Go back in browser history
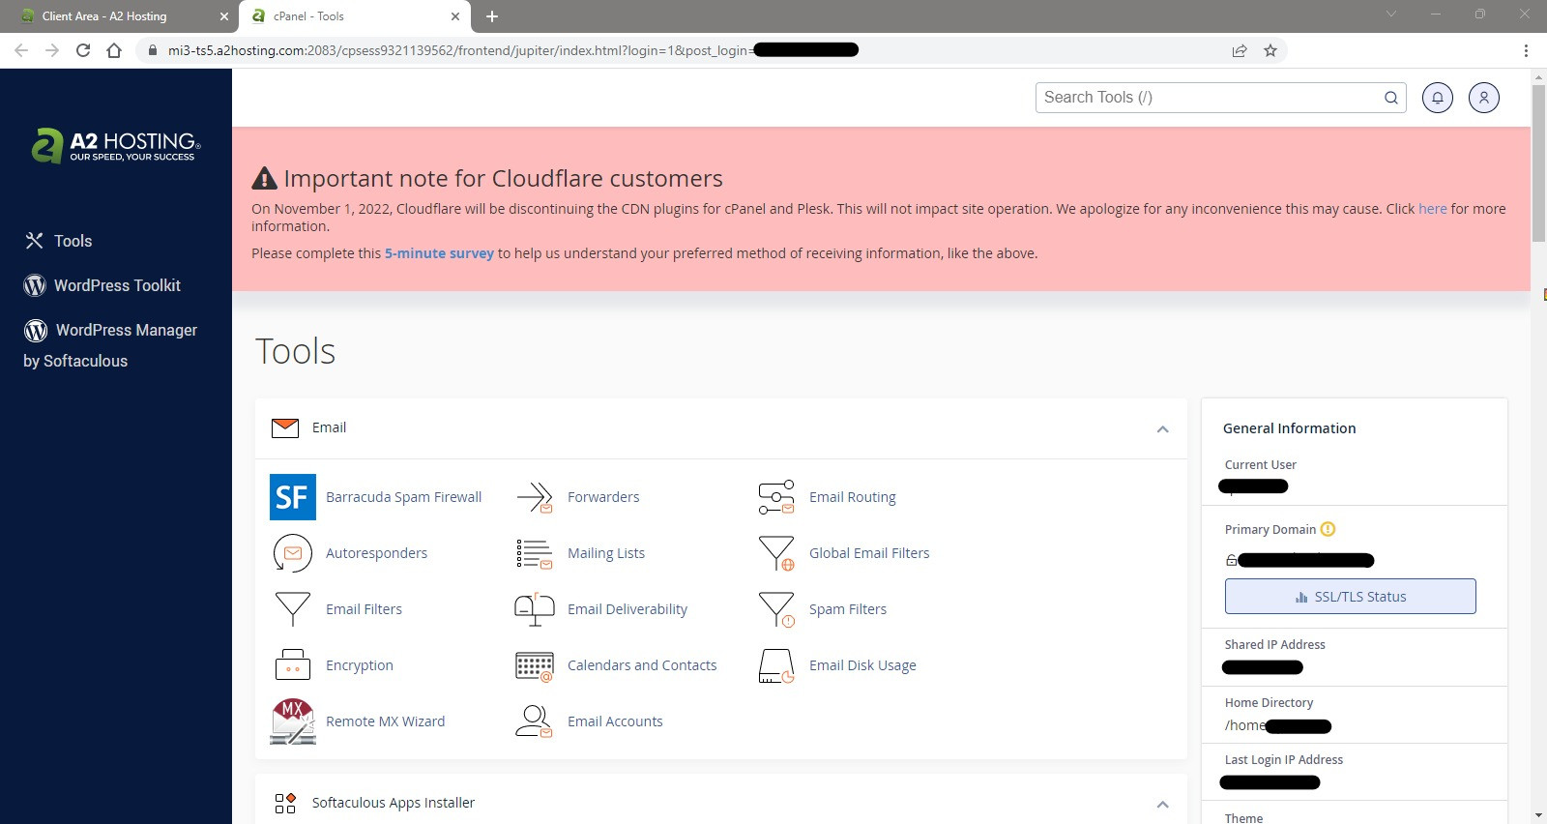Screen dimensions: 1547x824 tap(21, 50)
